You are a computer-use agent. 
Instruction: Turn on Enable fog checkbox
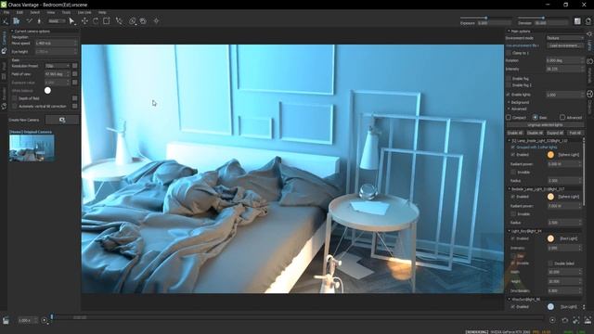click(509, 78)
